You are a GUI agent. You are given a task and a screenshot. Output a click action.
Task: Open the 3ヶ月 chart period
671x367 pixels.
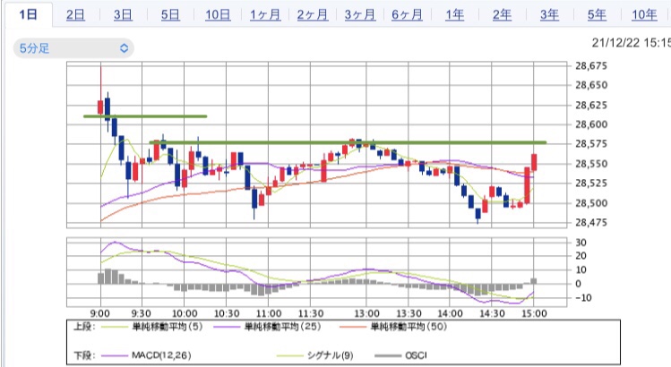pyautogui.click(x=360, y=15)
